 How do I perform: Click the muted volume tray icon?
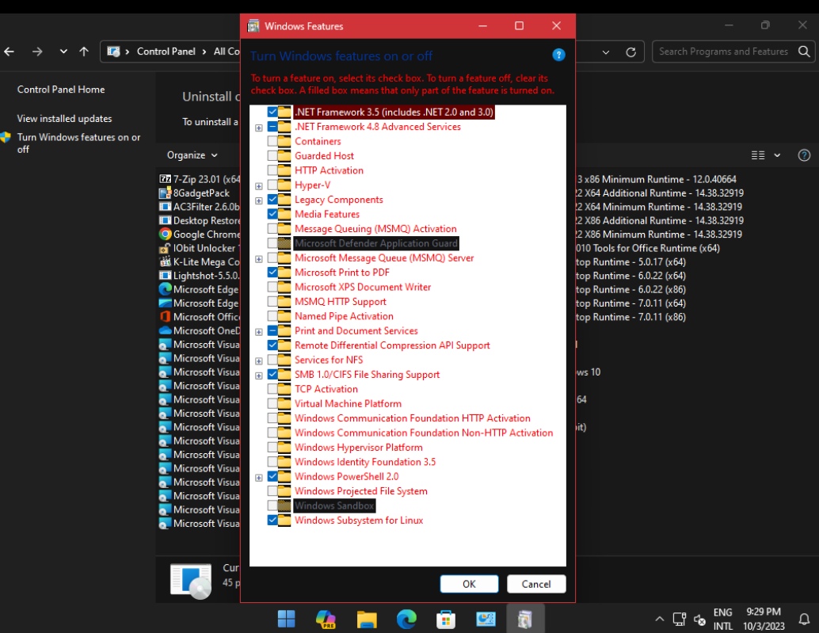click(700, 620)
